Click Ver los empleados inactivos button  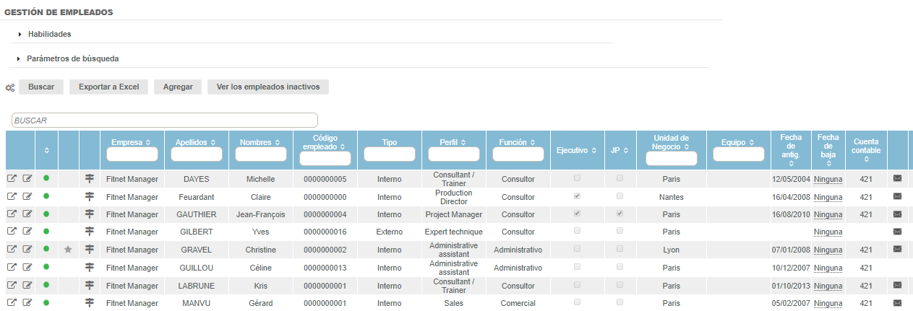(x=268, y=87)
